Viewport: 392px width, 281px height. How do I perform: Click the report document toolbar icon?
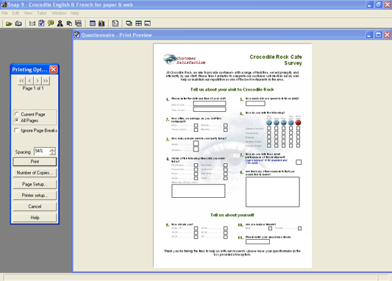115,24
